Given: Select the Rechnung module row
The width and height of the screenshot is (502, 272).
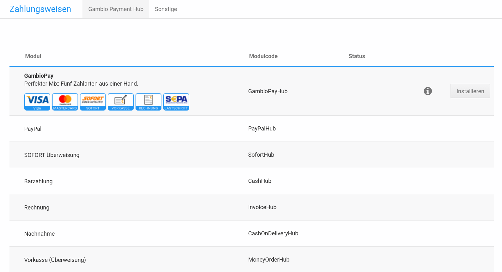Looking at the screenshot, I should pos(37,208).
